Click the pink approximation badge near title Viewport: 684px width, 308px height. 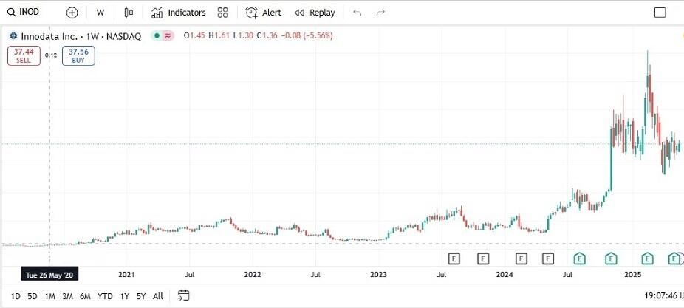point(168,35)
